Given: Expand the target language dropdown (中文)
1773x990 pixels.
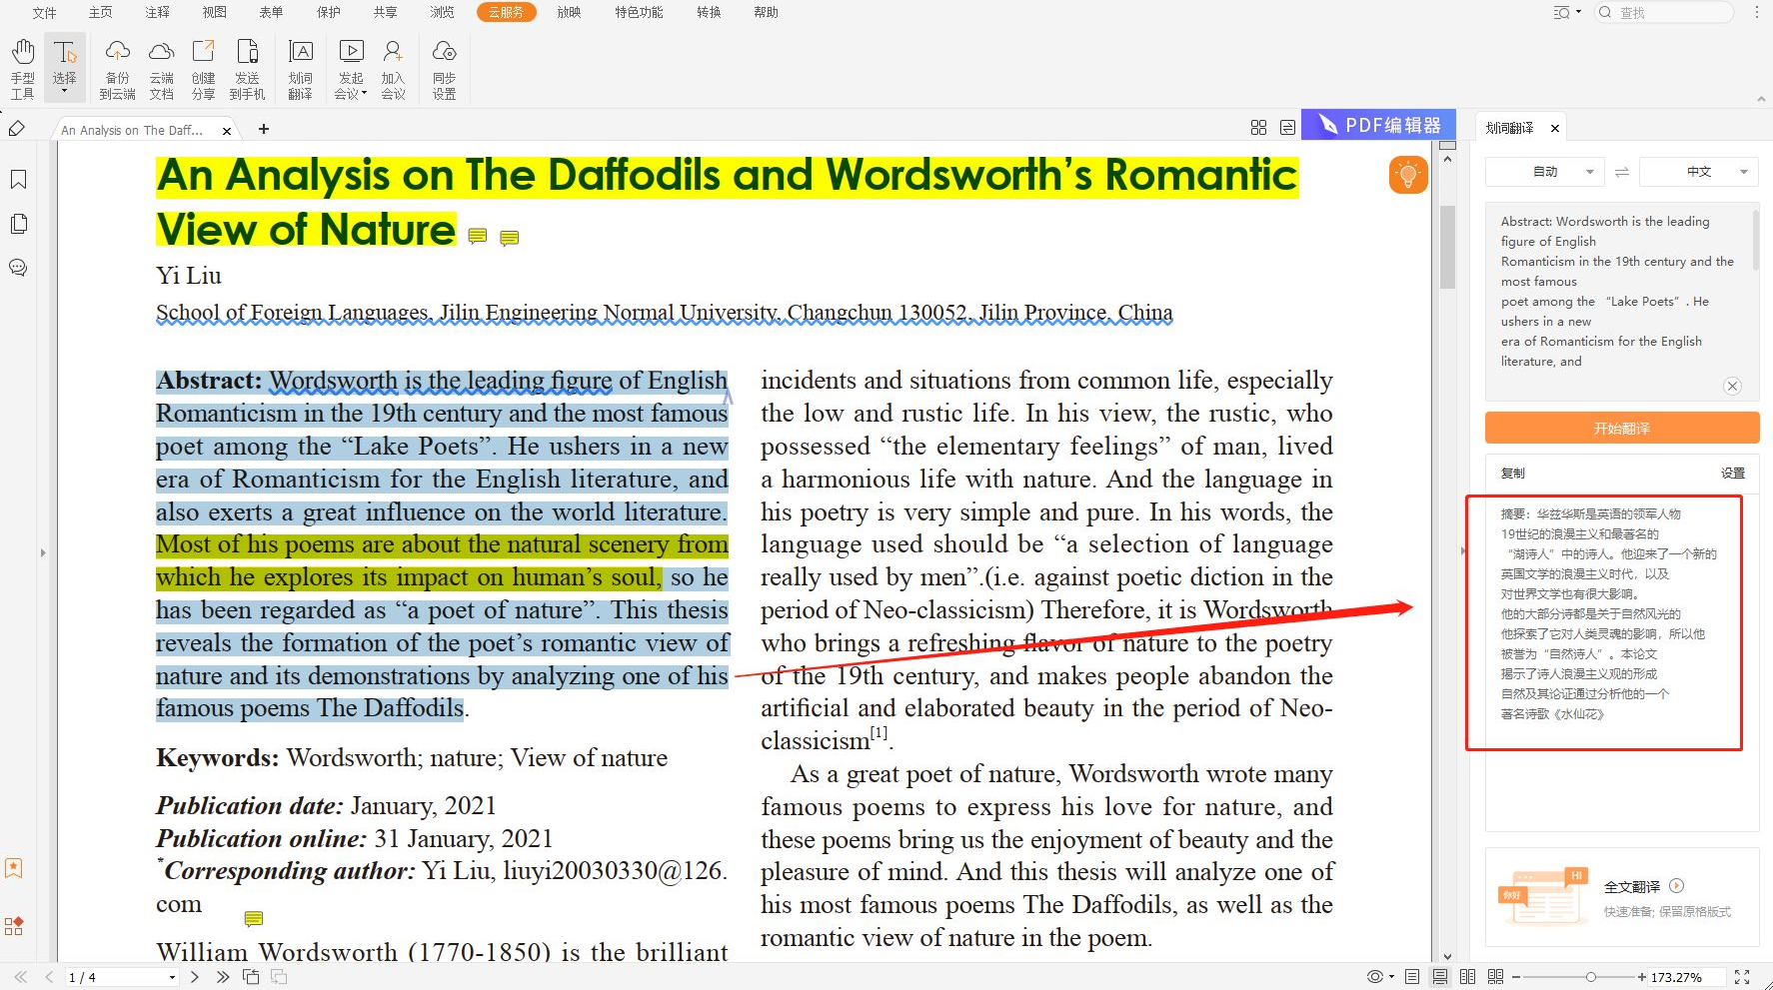Looking at the screenshot, I should [x=1700, y=172].
